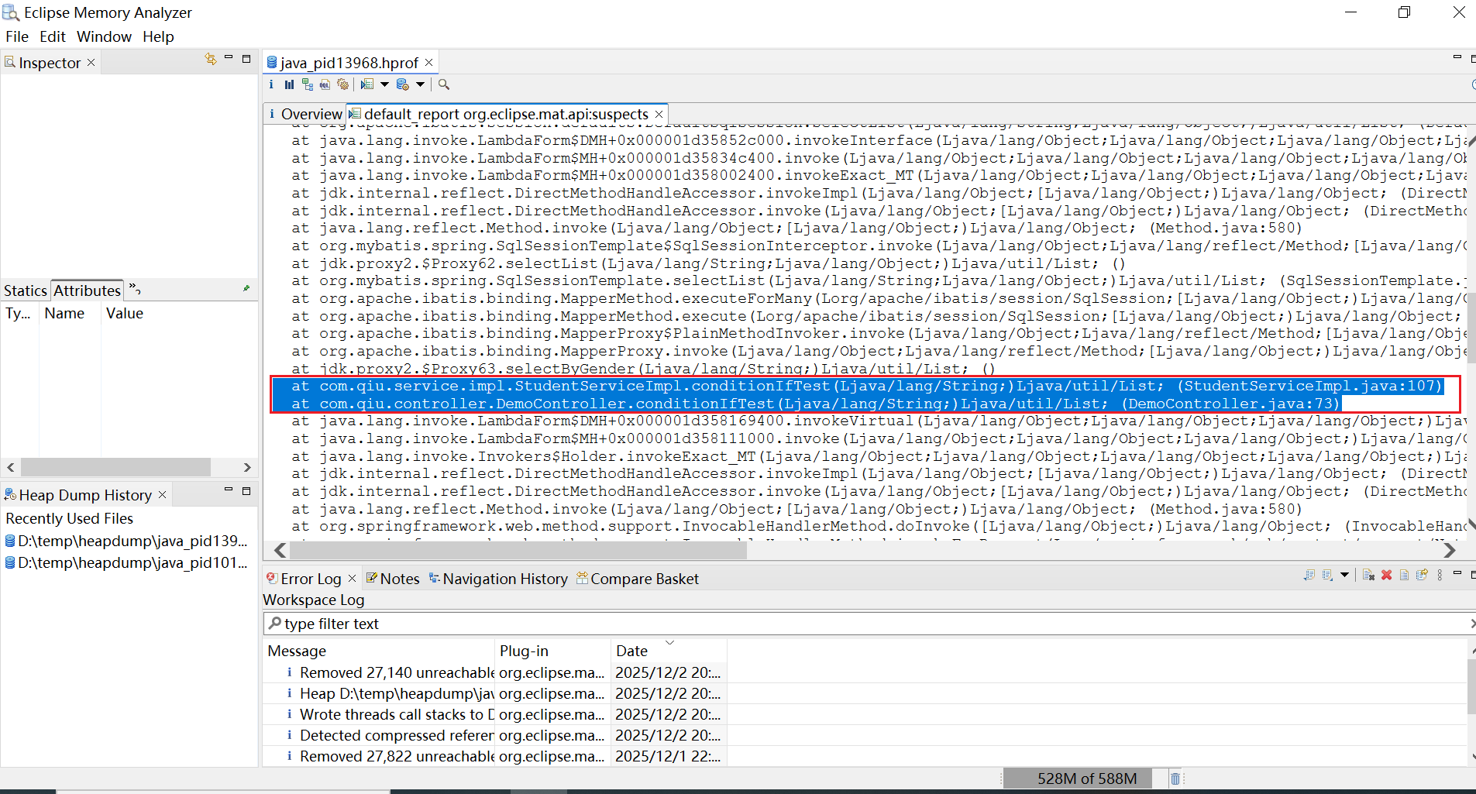Sort log by the Date column

click(669, 651)
